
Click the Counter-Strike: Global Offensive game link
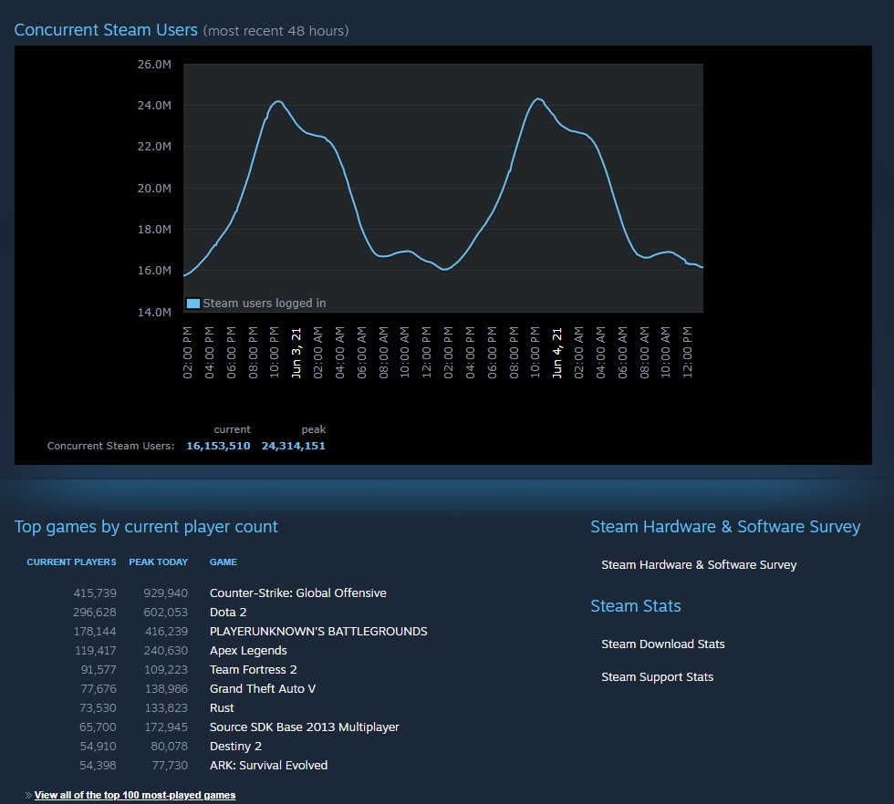pos(297,593)
